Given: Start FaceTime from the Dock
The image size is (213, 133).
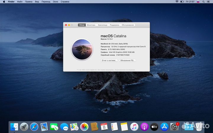Looking at the screenshot, I should (54, 127).
